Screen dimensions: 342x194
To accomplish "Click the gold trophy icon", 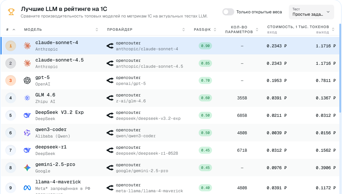I will (11, 12).
